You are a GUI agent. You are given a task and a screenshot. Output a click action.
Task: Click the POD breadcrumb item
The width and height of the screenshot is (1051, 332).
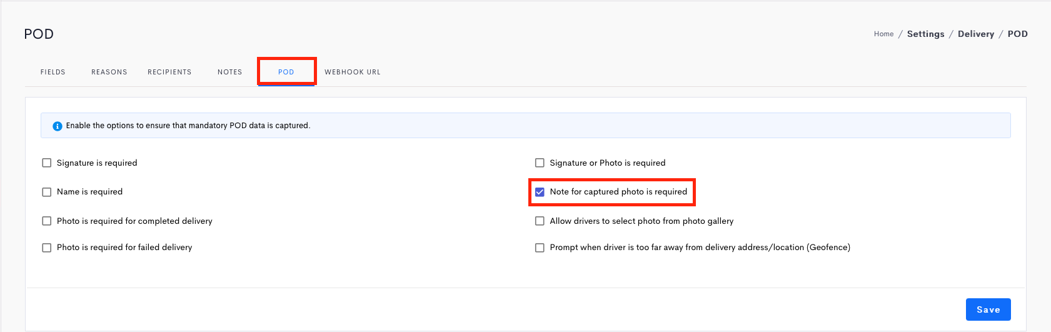pos(1018,34)
